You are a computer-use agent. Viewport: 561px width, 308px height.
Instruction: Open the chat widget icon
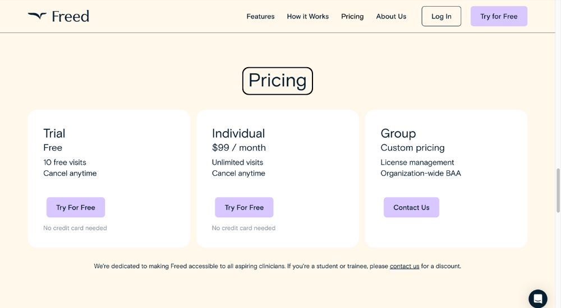(x=538, y=298)
